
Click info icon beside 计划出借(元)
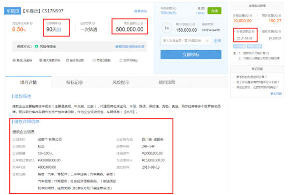pyautogui.click(x=251, y=16)
